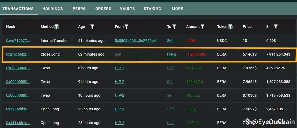The height and width of the screenshot is (128, 297).
Task: Select the 189,317.4 amount
Action: click(x=194, y=82)
